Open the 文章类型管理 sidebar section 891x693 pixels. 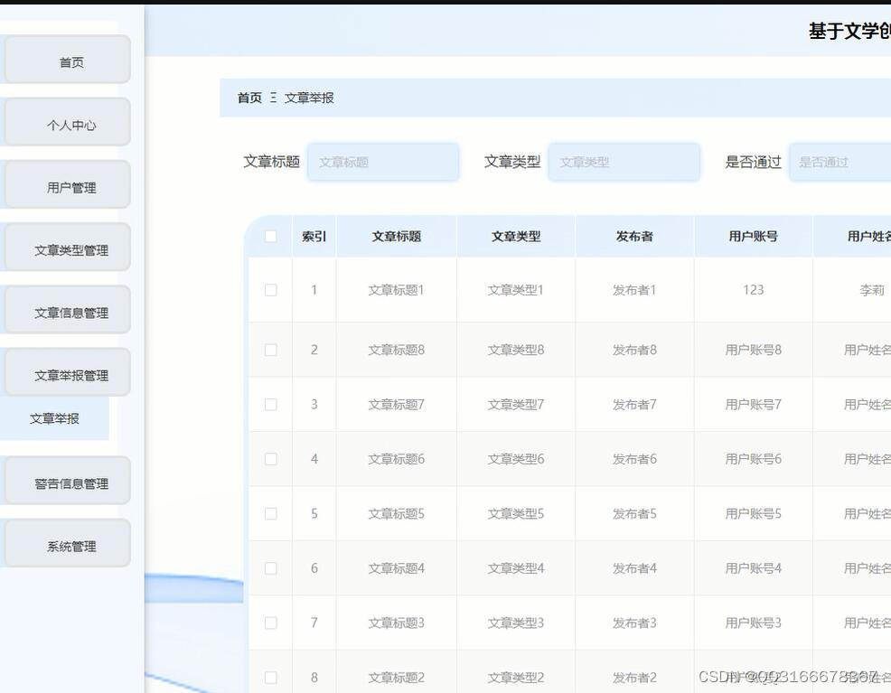pyautogui.click(x=67, y=248)
